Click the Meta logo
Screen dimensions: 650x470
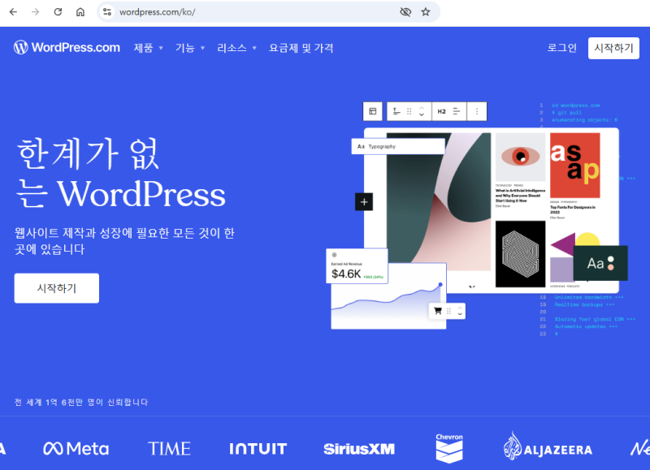76,449
